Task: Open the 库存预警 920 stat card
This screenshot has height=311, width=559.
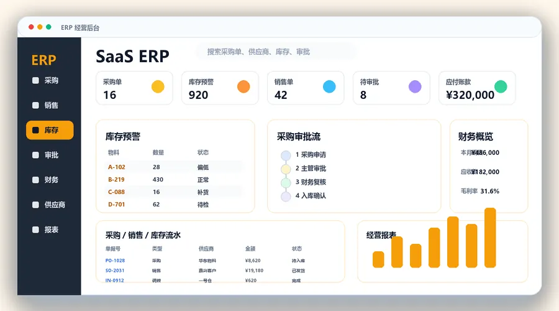Action: click(220, 88)
